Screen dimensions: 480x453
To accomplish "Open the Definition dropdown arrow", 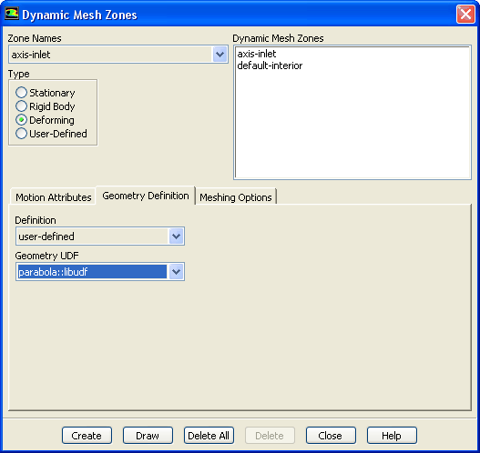I will [x=176, y=236].
